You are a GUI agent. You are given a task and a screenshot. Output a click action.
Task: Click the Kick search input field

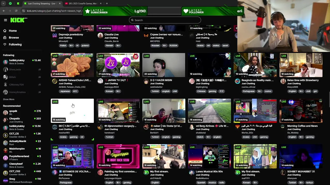pos(165,20)
